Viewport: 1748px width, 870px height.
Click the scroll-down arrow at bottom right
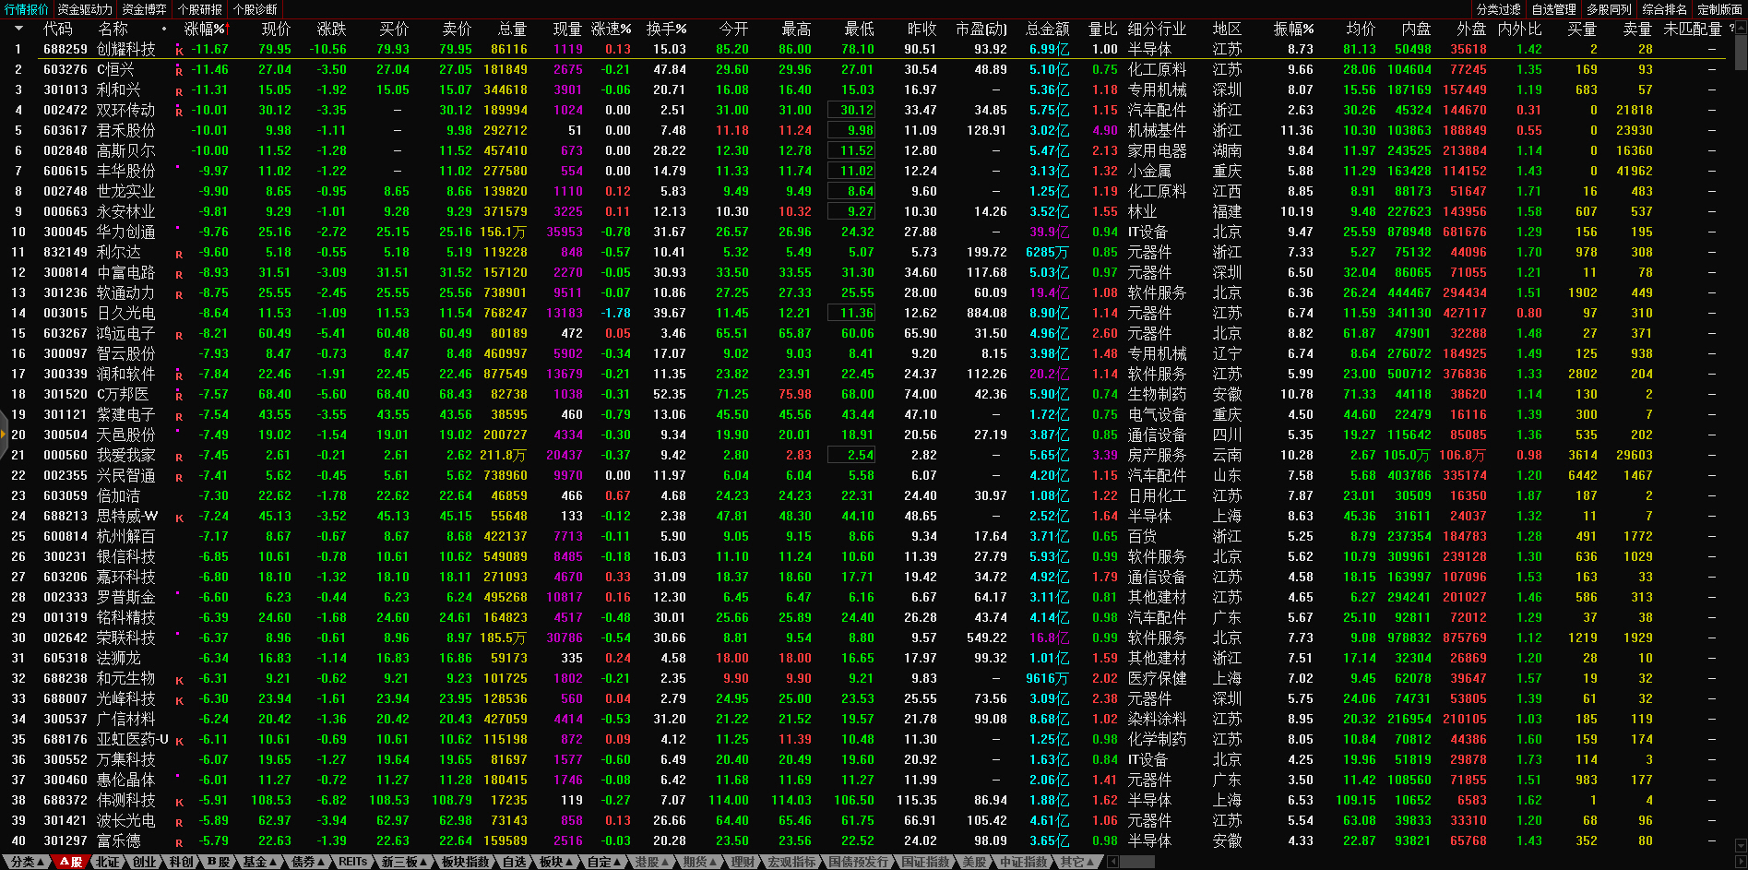pos(1740,845)
